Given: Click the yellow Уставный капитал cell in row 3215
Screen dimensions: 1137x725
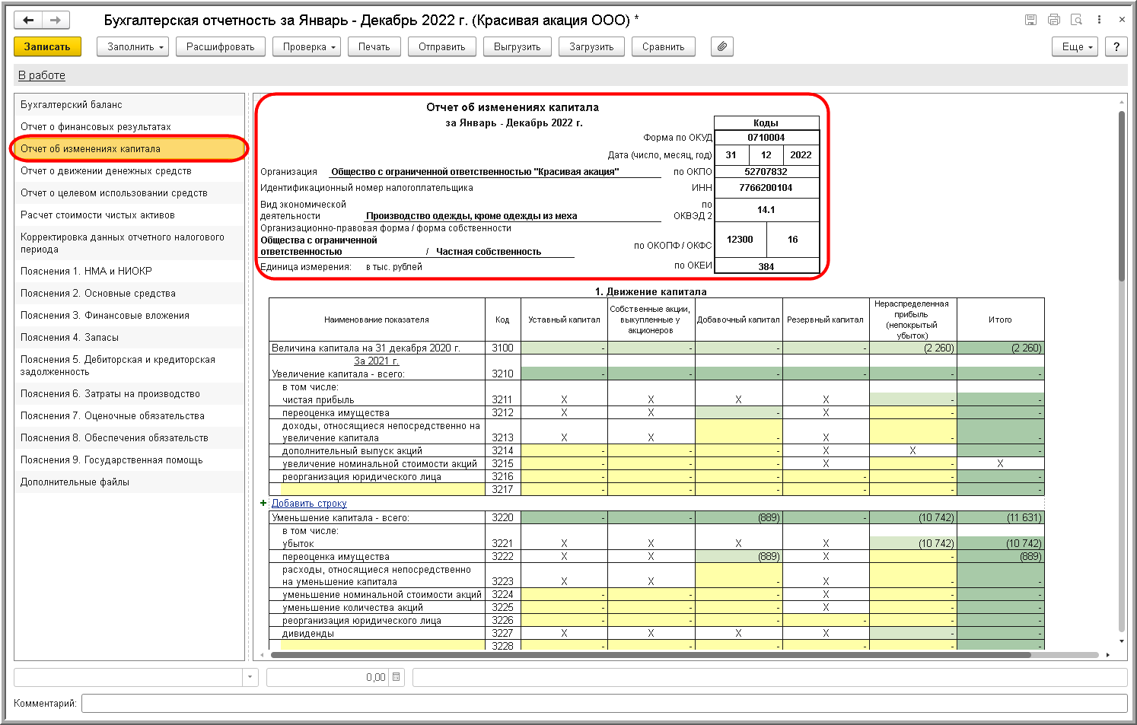Looking at the screenshot, I should (x=564, y=464).
